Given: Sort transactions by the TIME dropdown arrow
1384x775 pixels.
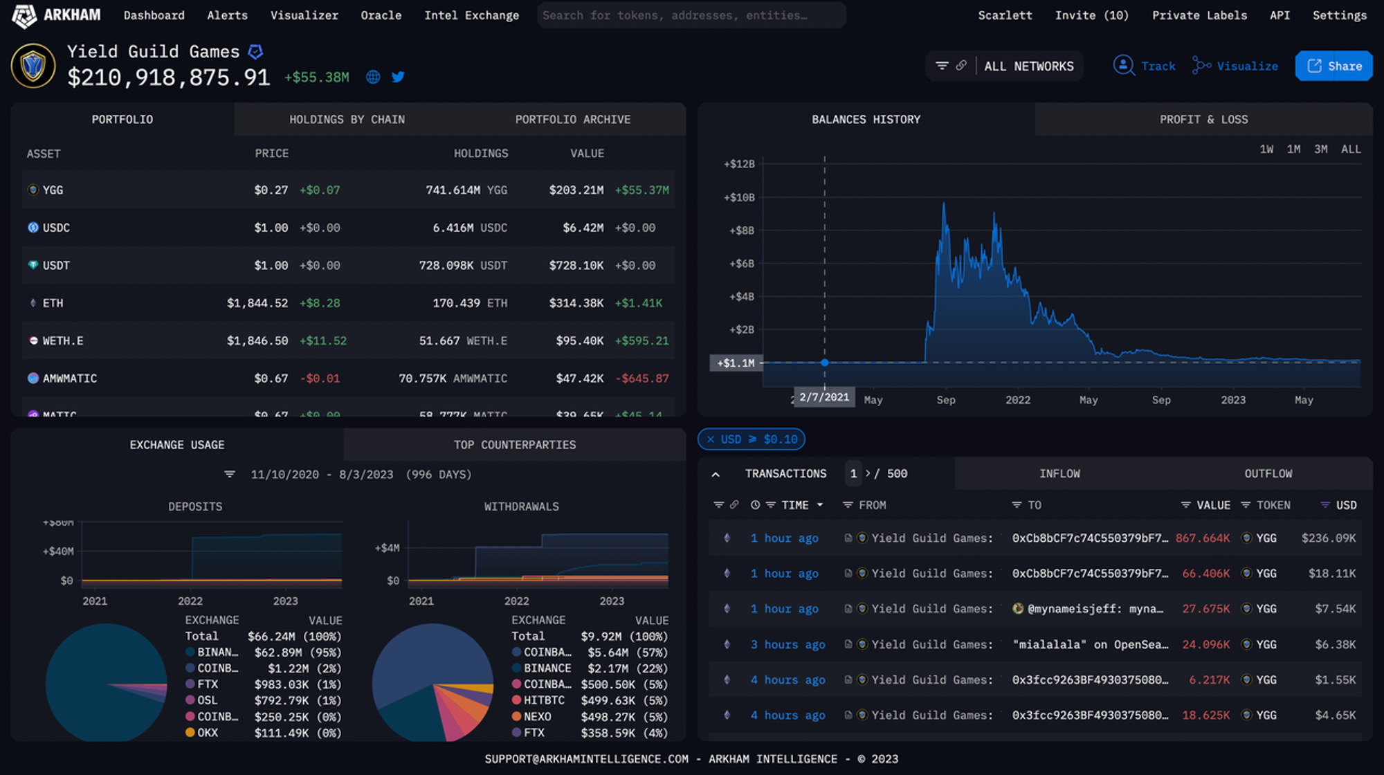Looking at the screenshot, I should pos(820,505).
